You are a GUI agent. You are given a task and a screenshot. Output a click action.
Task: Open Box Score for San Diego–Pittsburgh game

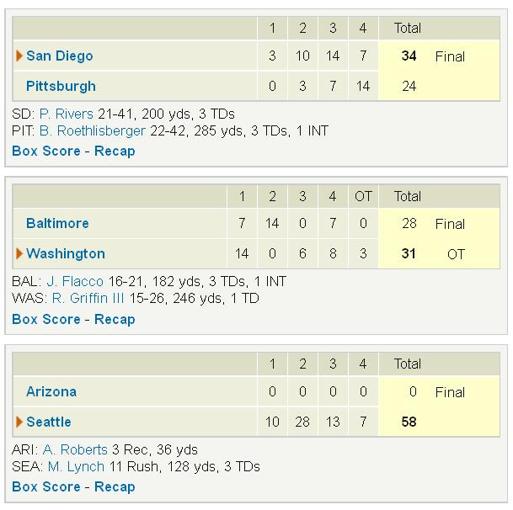pos(46,151)
